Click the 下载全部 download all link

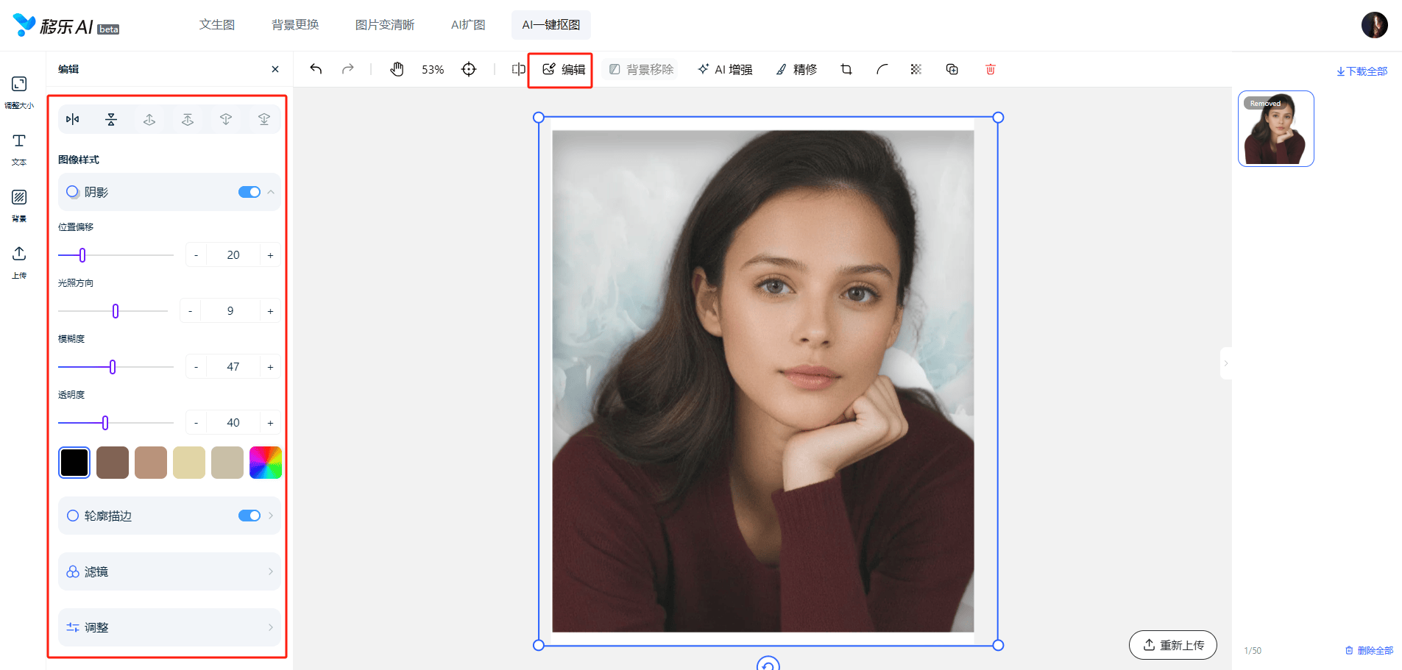click(1362, 71)
